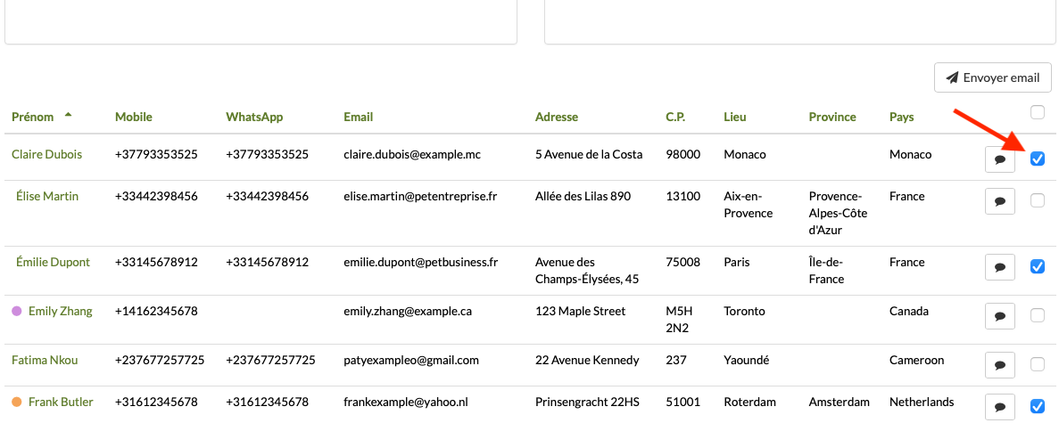1059x423 pixels.
Task: Open message icon for Emily Zhang
Action: pos(999,315)
